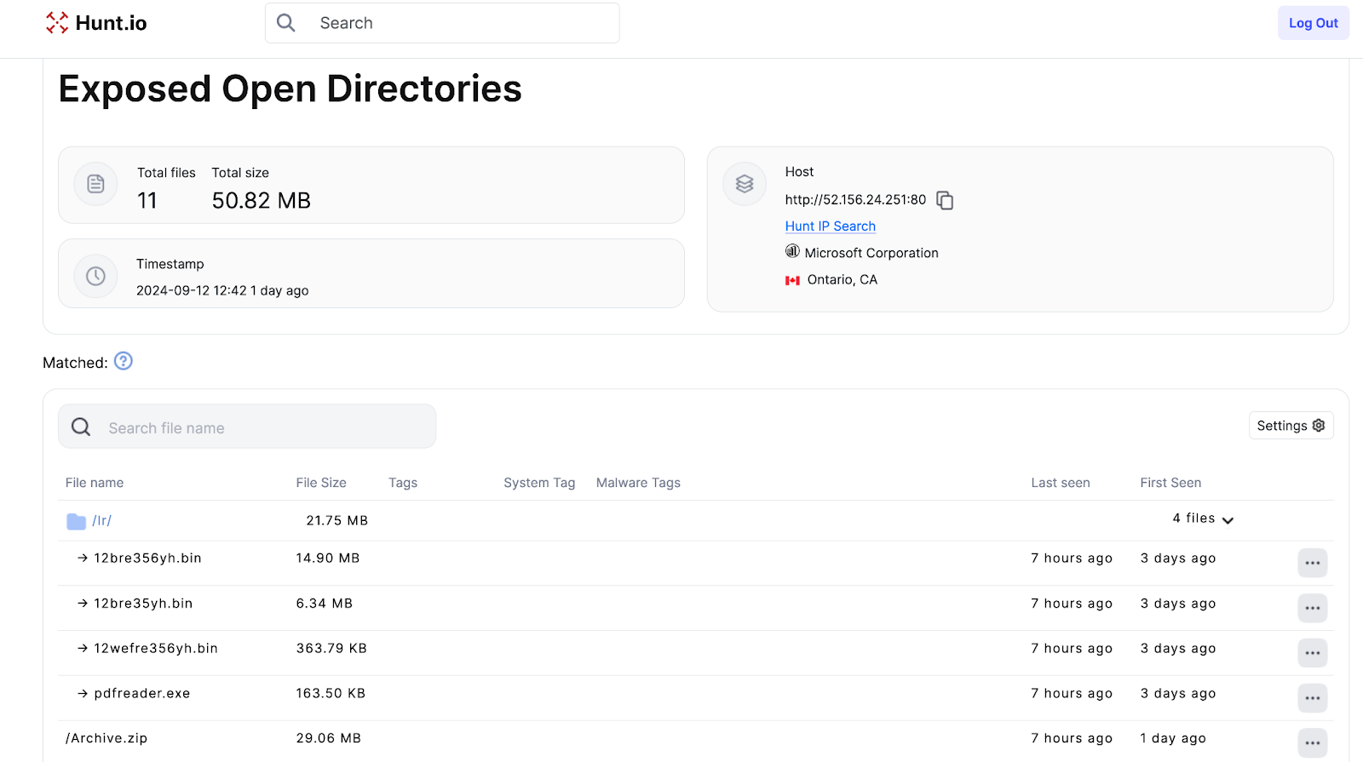The height and width of the screenshot is (762, 1363).
Task: Open more options for 12wefre356yh.bin
Action: (x=1312, y=653)
